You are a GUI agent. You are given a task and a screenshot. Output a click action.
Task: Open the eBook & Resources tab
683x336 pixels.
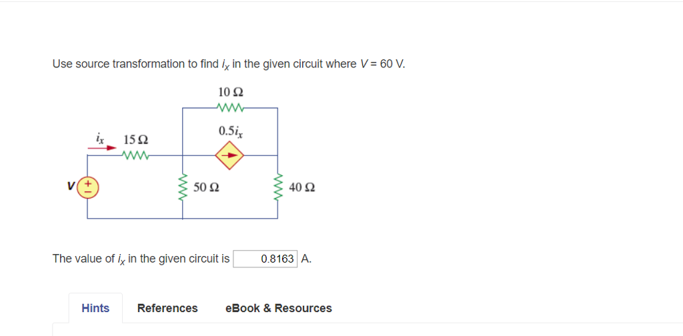pos(278,308)
